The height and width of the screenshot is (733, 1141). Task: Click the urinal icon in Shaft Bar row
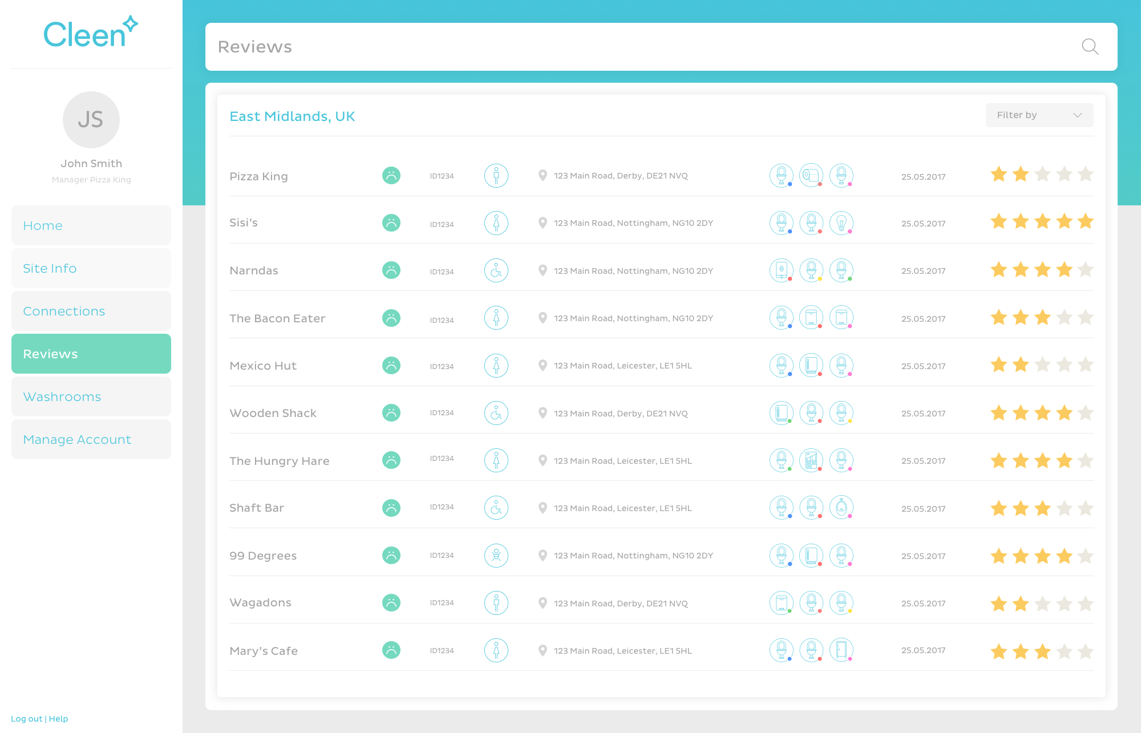click(x=841, y=508)
